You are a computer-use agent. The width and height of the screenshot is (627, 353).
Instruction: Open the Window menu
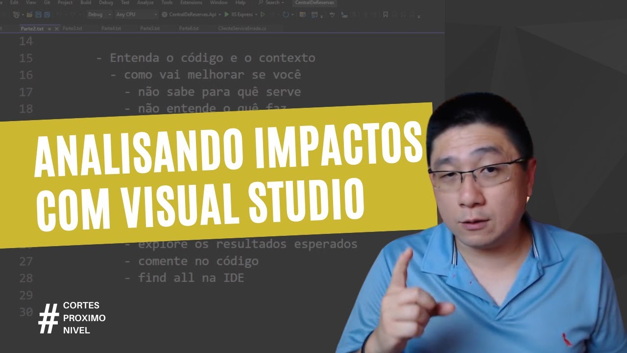tap(219, 2)
